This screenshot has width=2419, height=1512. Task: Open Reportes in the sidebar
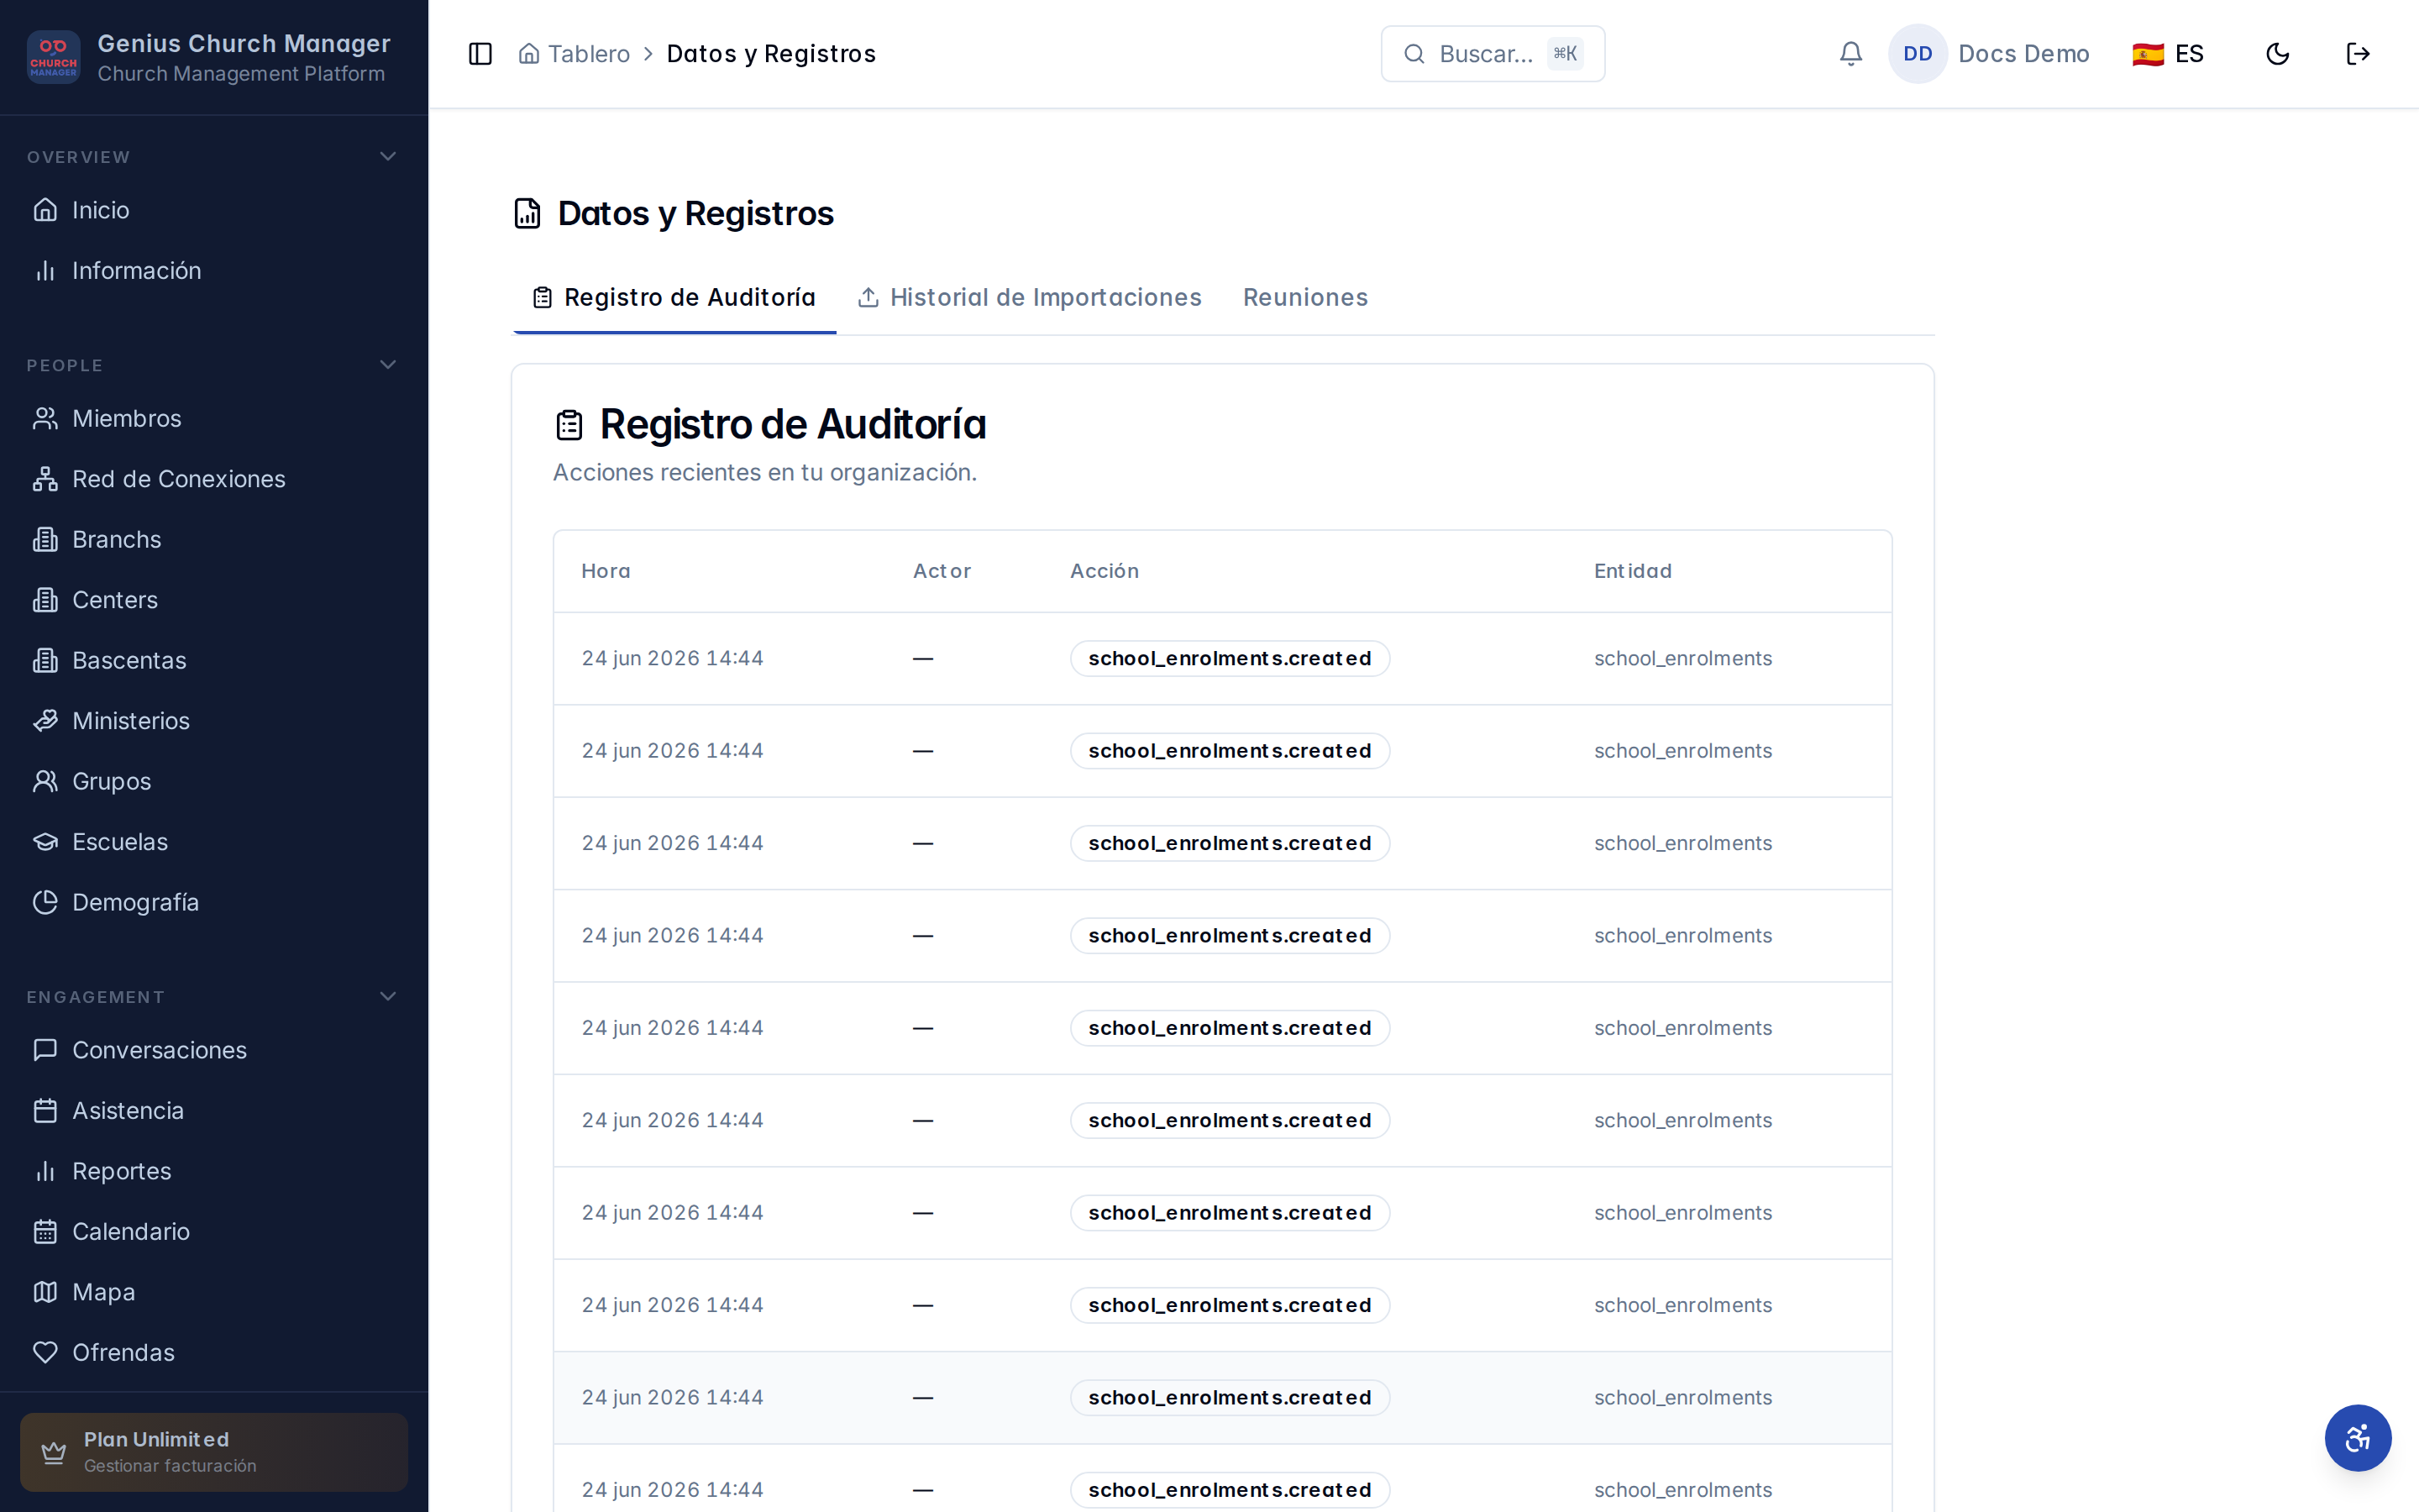[214, 1171]
